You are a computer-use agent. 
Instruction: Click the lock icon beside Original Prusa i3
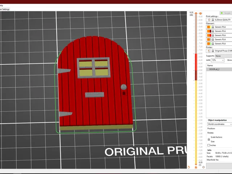coord(213,51)
